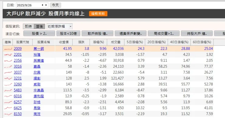Open the 中美晶 stock name link
Viewport: 225px width, 118px height.
(39, 90)
